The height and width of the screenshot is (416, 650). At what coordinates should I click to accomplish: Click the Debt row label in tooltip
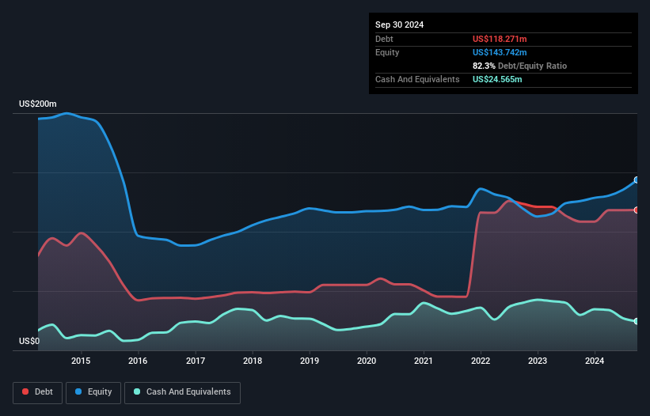[x=384, y=39]
